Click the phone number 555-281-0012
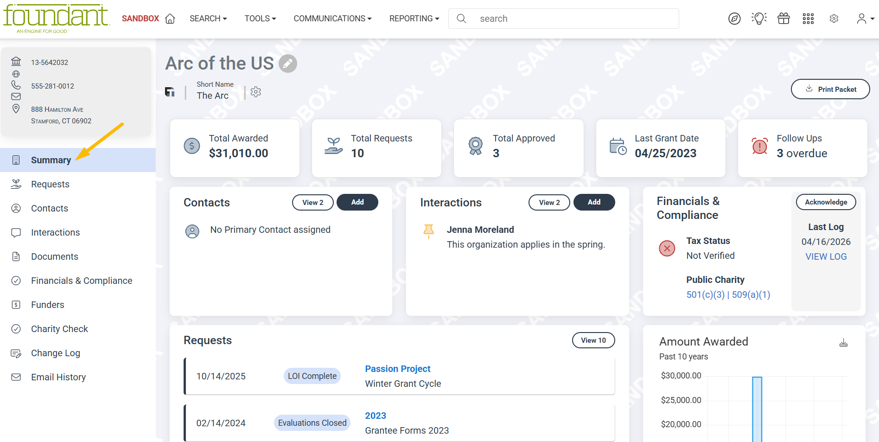This screenshot has height=442, width=879. point(52,86)
